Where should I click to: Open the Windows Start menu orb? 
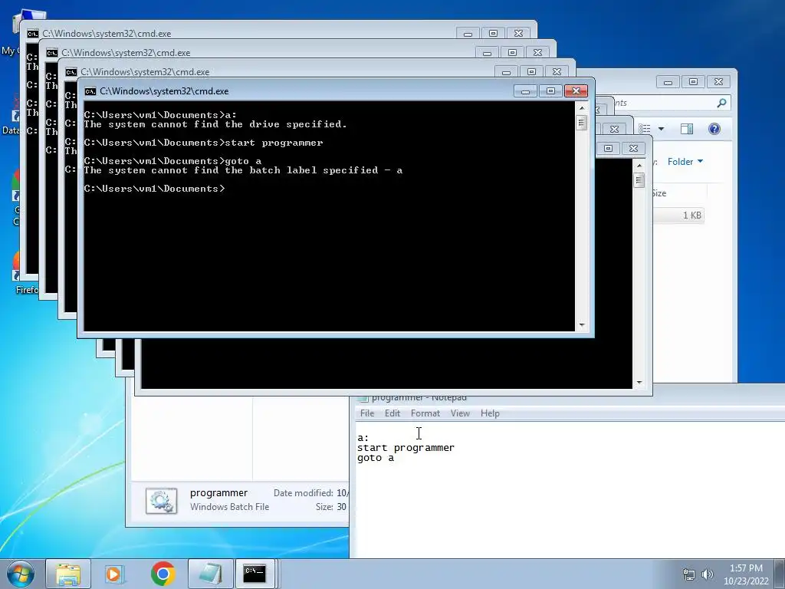click(21, 574)
